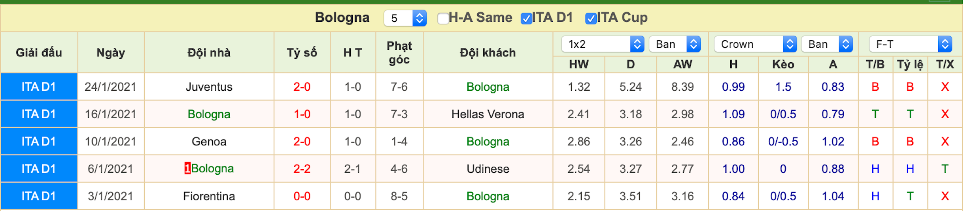Screen dimensions: 964x211
Task: Click the Tỷ số column header
Action: point(302,52)
